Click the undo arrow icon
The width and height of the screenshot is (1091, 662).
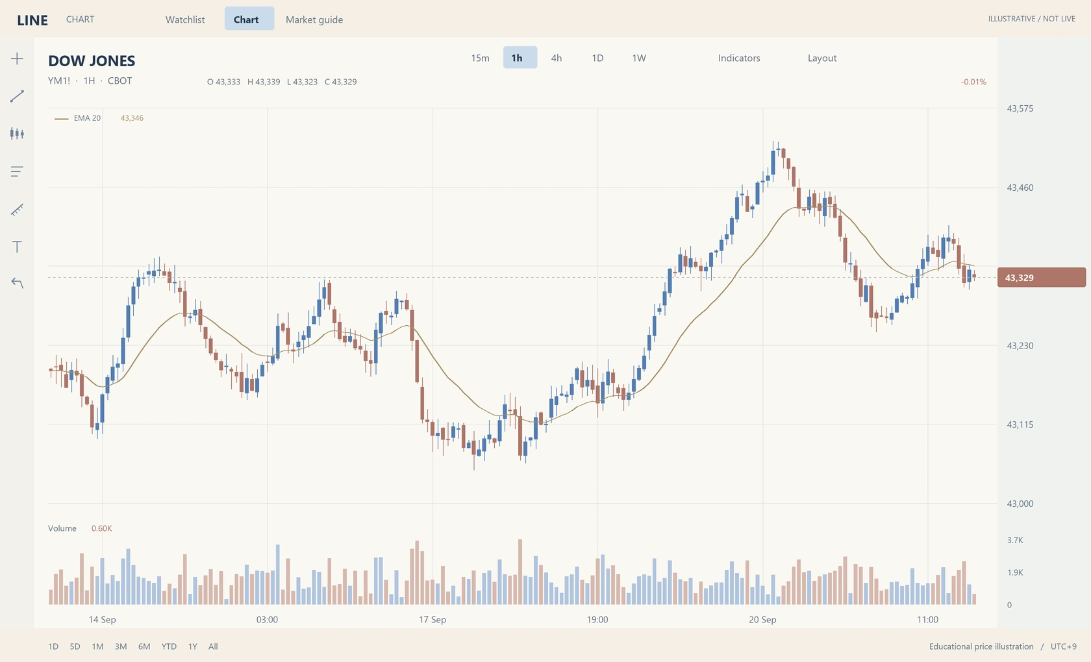[x=17, y=283]
